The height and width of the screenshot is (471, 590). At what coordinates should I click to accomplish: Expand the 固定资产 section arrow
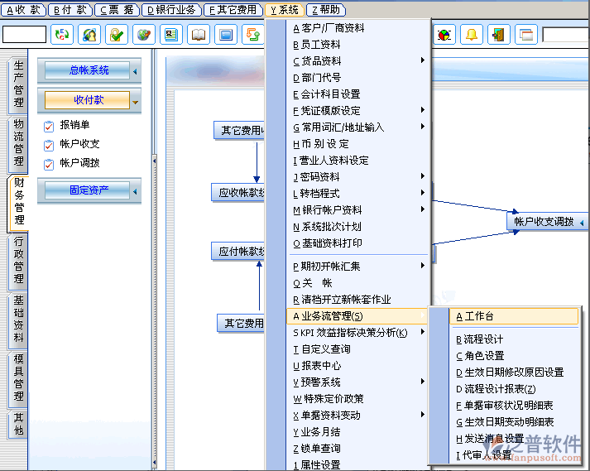point(135,191)
